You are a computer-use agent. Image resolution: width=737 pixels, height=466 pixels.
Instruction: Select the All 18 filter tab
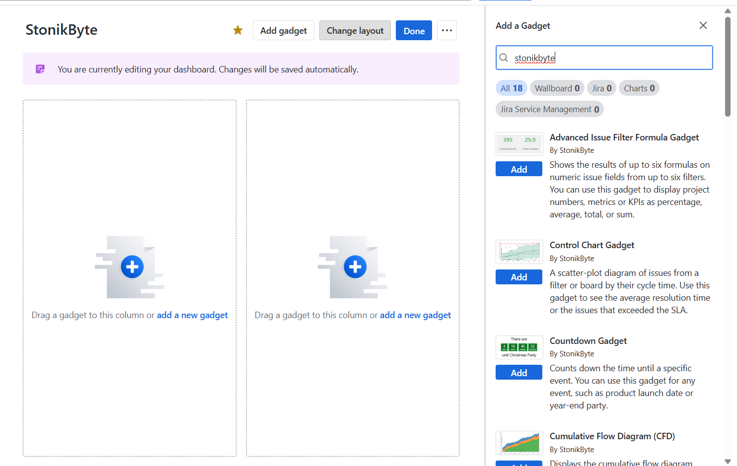point(511,88)
